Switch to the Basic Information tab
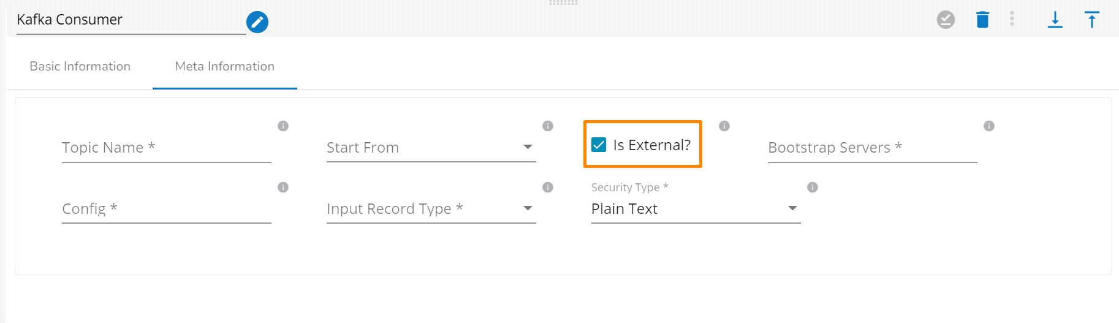Viewport: 1119px width, 323px height. [80, 66]
